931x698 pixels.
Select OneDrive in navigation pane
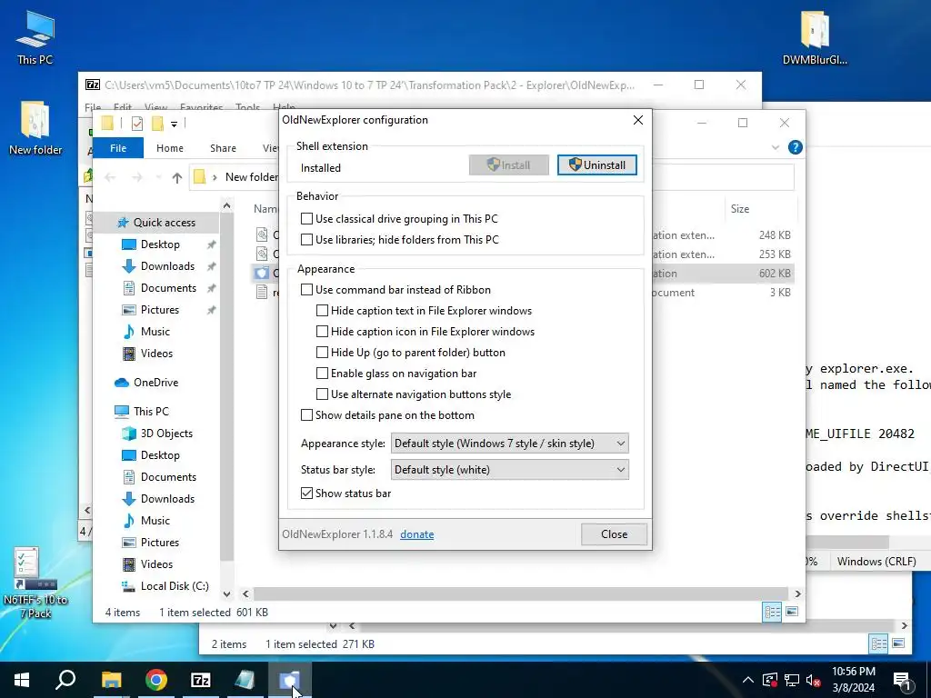pyautogui.click(x=155, y=383)
